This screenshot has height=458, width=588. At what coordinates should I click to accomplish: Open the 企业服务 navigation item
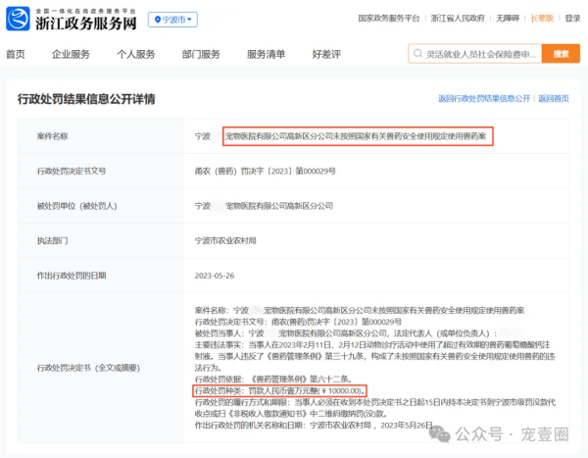(x=71, y=55)
